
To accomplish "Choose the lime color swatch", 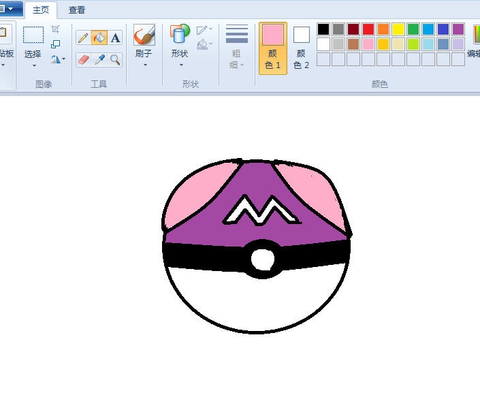I will tap(413, 44).
